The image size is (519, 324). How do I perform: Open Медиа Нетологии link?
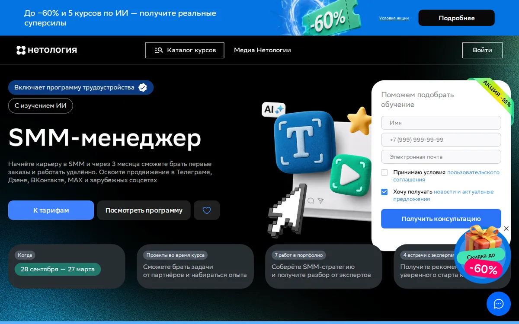pyautogui.click(x=263, y=50)
